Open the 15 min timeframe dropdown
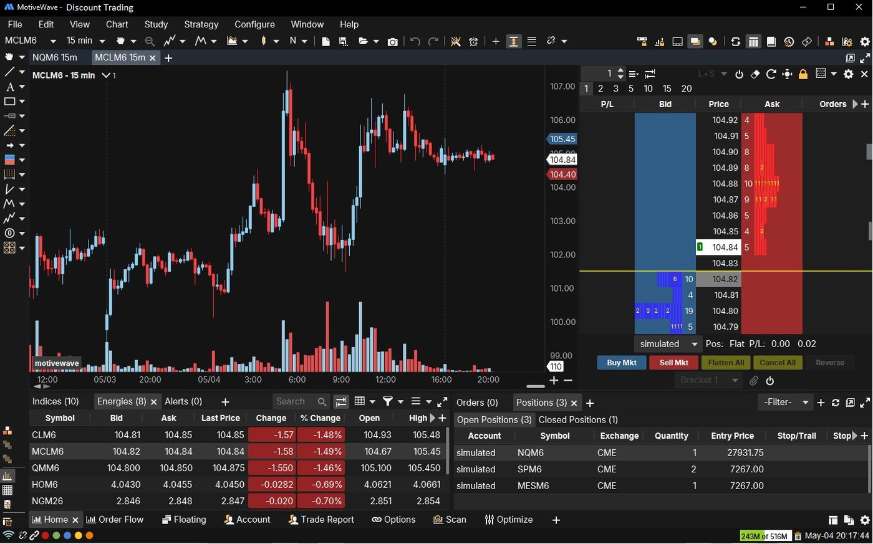This screenshot has width=873, height=544. click(x=102, y=41)
